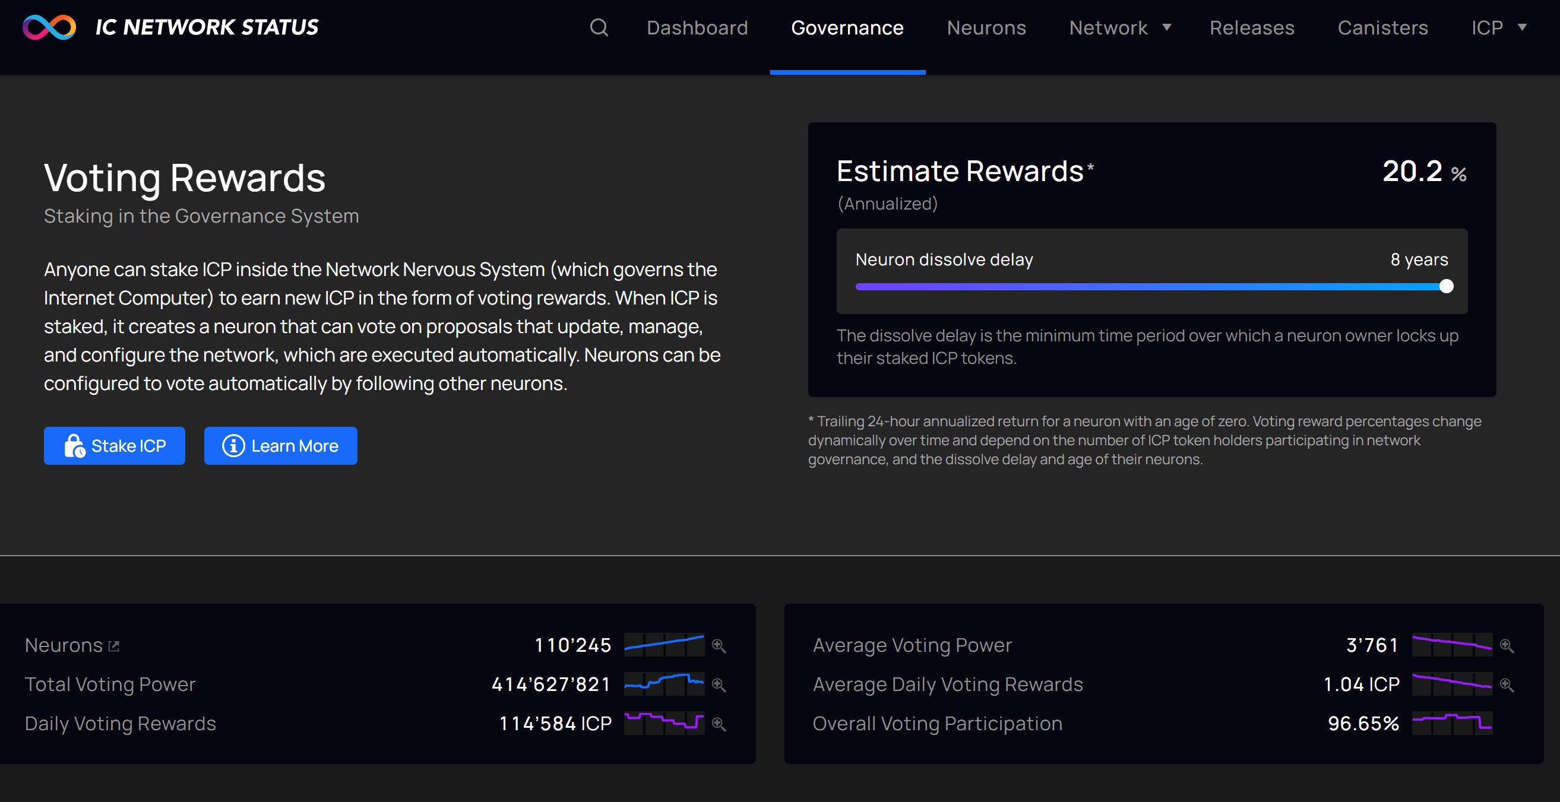Screen dimensions: 1560x802
Task: Expand the ICP dropdown menu
Action: point(1499,27)
